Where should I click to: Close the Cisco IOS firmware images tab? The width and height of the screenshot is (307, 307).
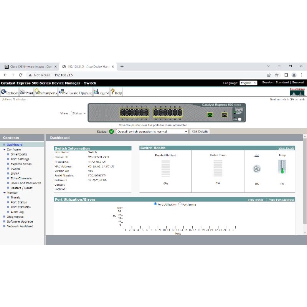pyautogui.click(x=56, y=66)
